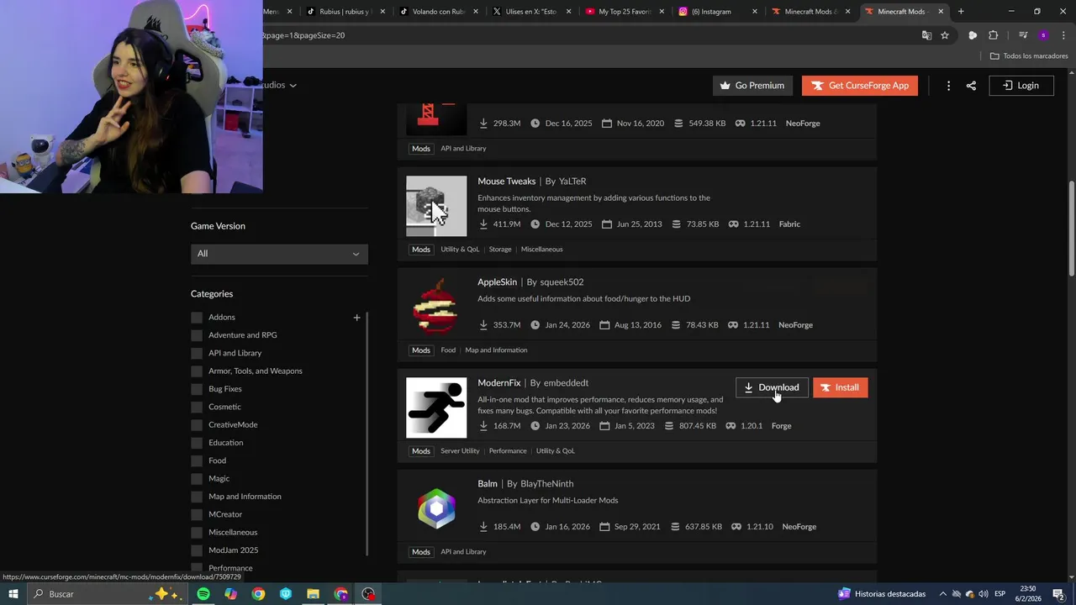Show hidden system tray icons
This screenshot has height=605, width=1076.
[943, 594]
